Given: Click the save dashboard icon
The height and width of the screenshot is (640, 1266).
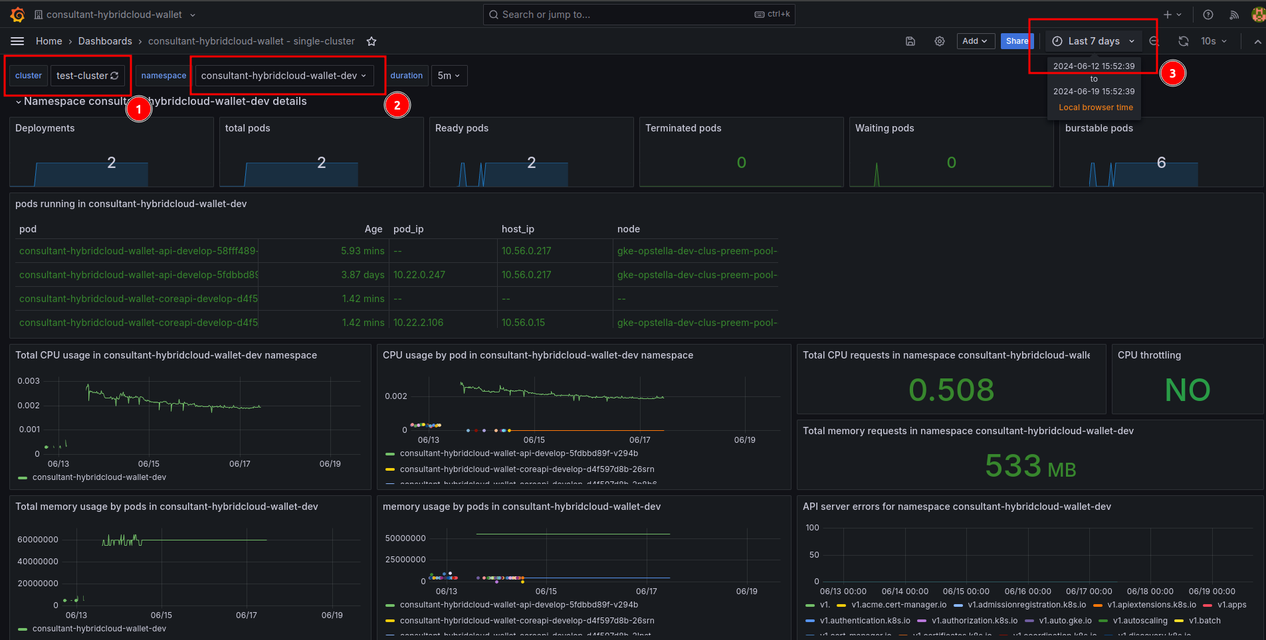Looking at the screenshot, I should point(910,41).
